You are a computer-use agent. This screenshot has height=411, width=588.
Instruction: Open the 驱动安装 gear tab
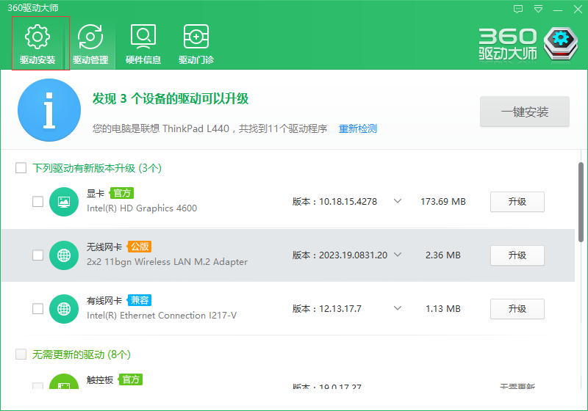pyautogui.click(x=37, y=43)
